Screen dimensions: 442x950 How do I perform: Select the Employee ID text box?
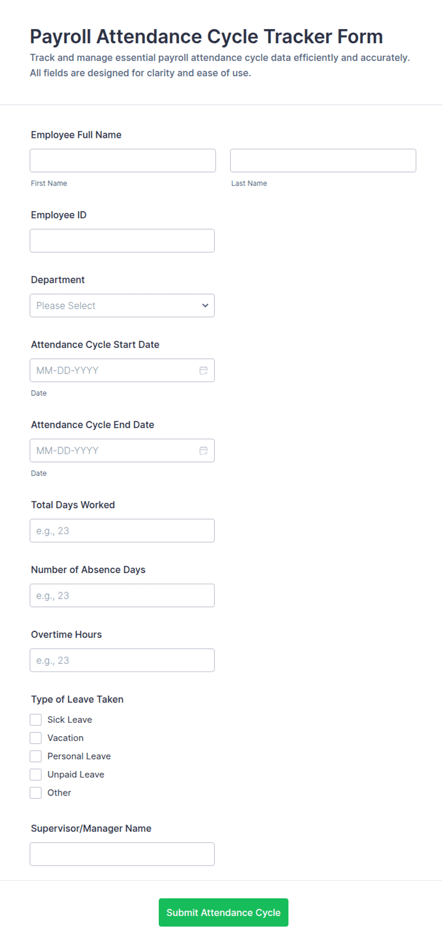122,240
